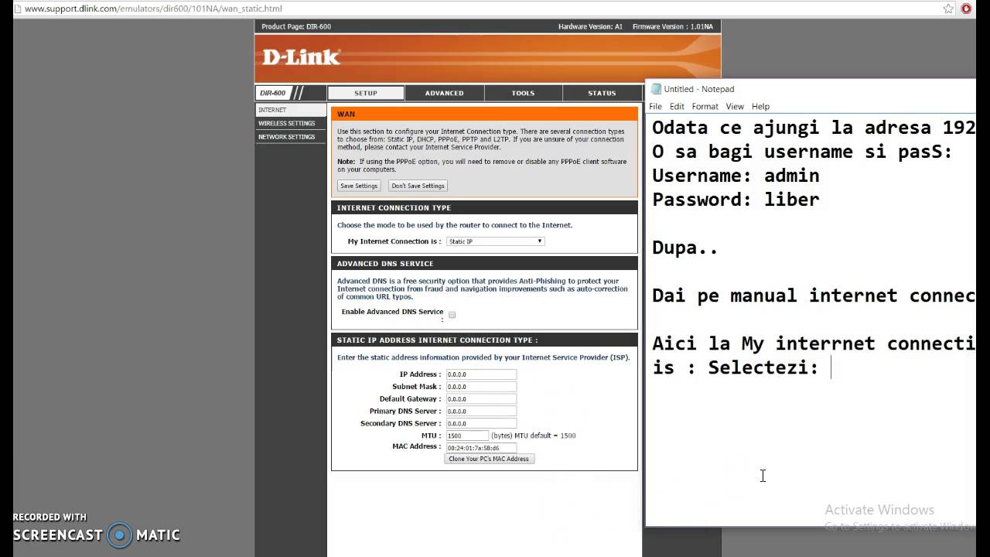
Task: Select NETWORK SETTINGS in the sidebar
Action: pos(290,137)
